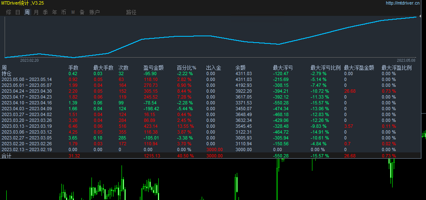Switch to the 季 quarterly tab
Viewport: 426px width, 200px height.
46,12
